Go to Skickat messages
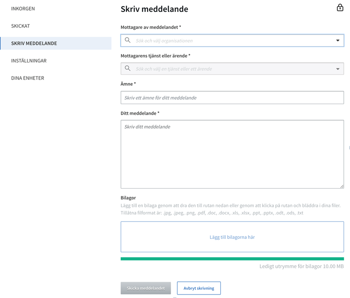 coord(20,26)
